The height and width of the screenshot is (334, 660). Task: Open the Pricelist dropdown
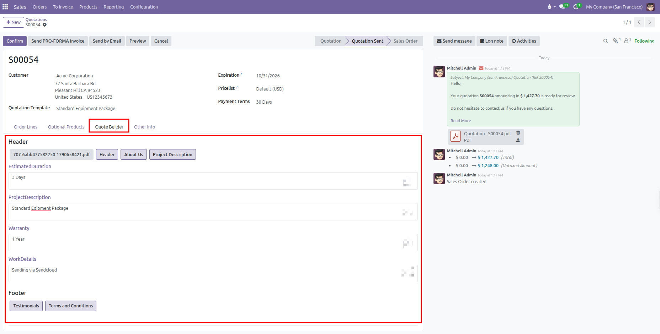[x=270, y=89]
